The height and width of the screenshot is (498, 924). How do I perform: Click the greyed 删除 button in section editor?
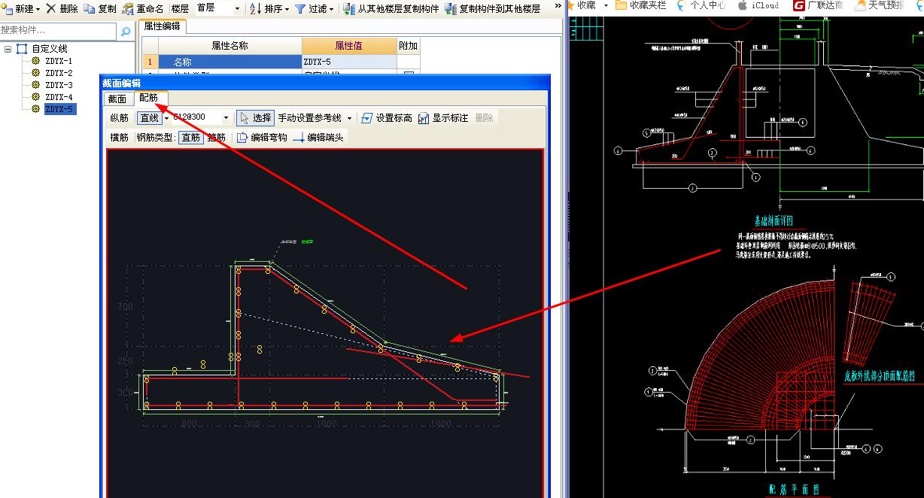tap(484, 118)
